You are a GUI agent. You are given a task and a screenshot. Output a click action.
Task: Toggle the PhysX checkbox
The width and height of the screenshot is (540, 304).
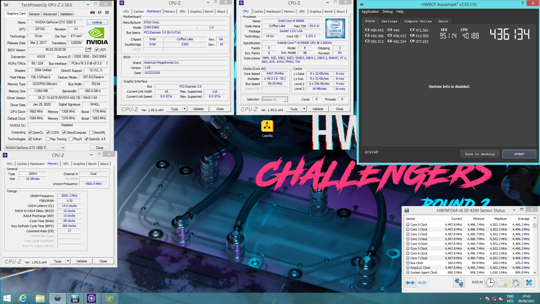[x=71, y=139]
